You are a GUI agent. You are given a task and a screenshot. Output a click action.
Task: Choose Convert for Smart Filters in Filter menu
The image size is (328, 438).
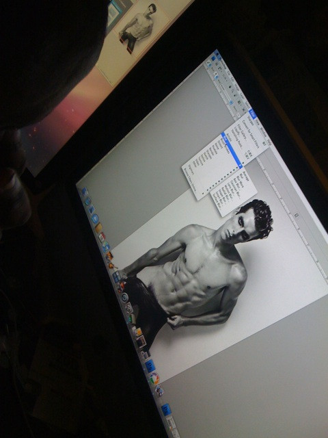(251, 134)
